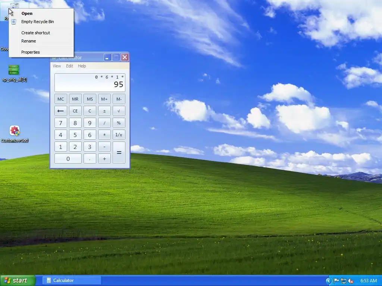382x286 pixels.
Task: Click the Calculator taskbar button
Action: coord(72,280)
